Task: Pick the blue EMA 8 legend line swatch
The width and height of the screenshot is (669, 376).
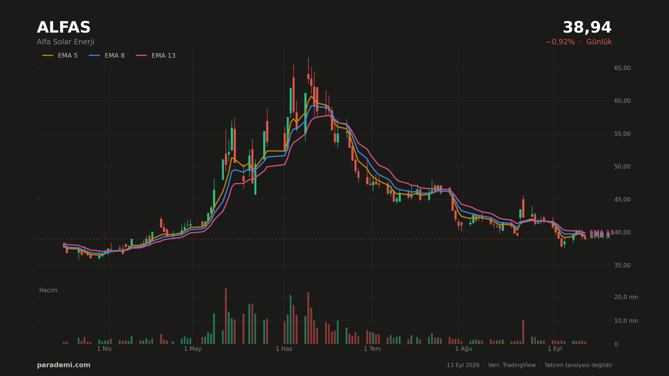Action: 94,56
